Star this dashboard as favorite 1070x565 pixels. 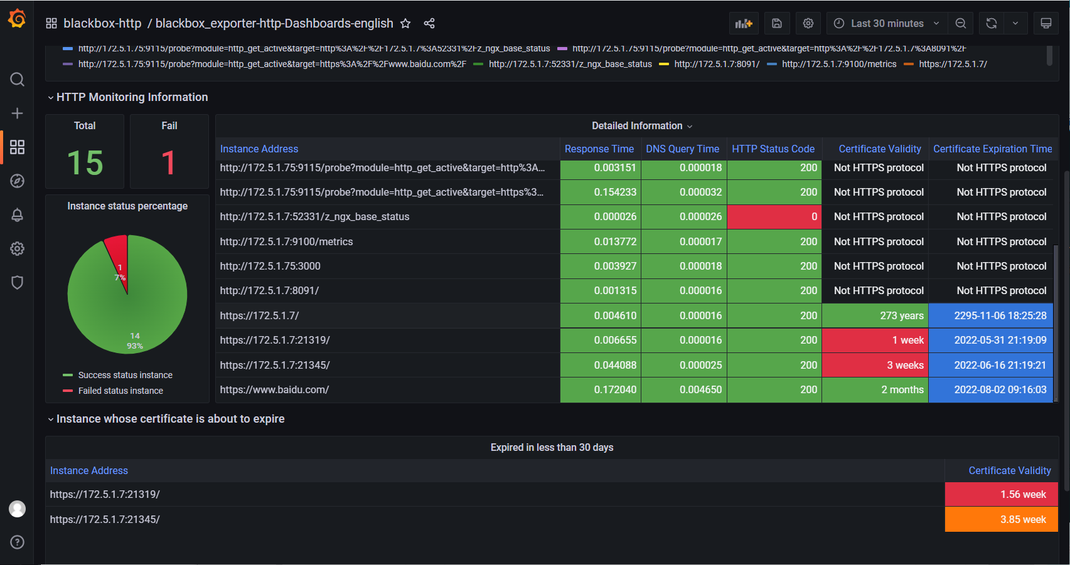pyautogui.click(x=405, y=23)
